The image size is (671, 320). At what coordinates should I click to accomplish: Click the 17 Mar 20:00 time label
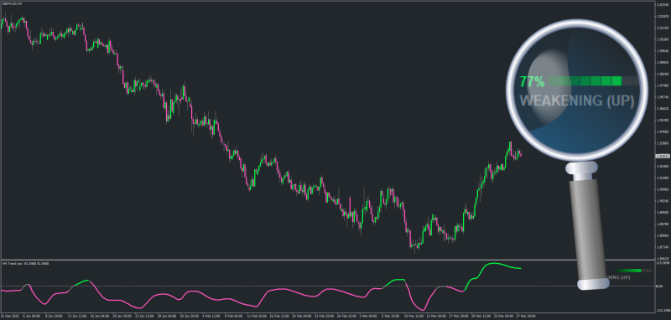point(459,316)
